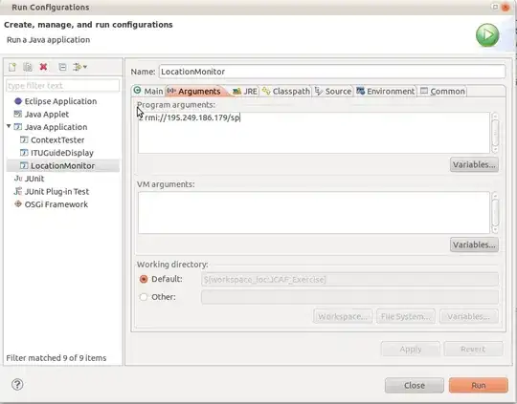Click the VM arguments scrollbar
This screenshot has width=517, height=404.
pyautogui.click(x=495, y=213)
